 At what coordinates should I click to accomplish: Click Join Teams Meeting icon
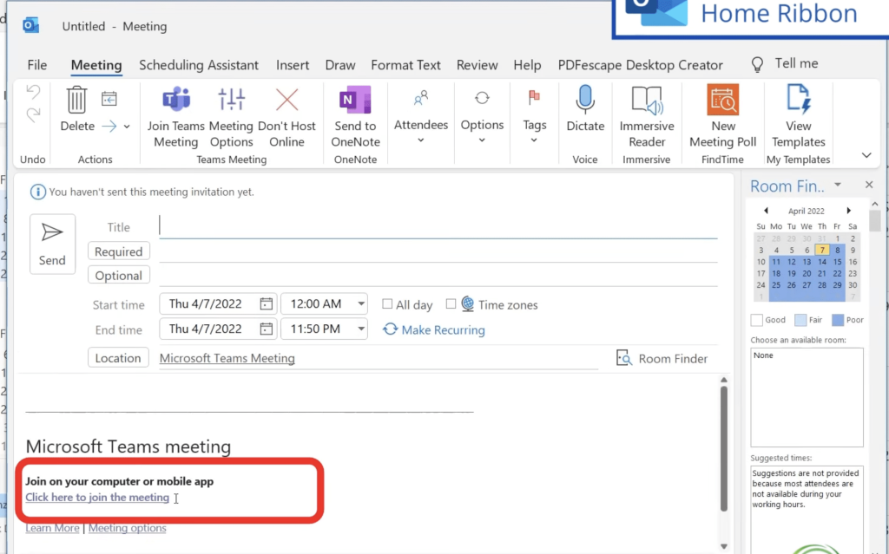(x=176, y=99)
